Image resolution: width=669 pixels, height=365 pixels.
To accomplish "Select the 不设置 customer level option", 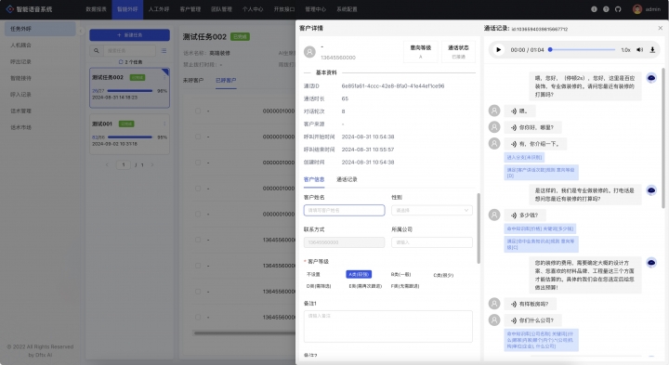I will click(x=313, y=275).
